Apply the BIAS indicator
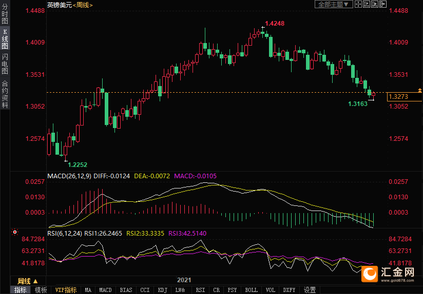Image resolution: width=423 pixels, height=294 pixels. pos(126,290)
